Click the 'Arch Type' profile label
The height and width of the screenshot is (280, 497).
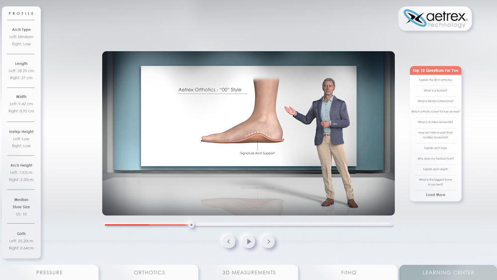point(21,29)
